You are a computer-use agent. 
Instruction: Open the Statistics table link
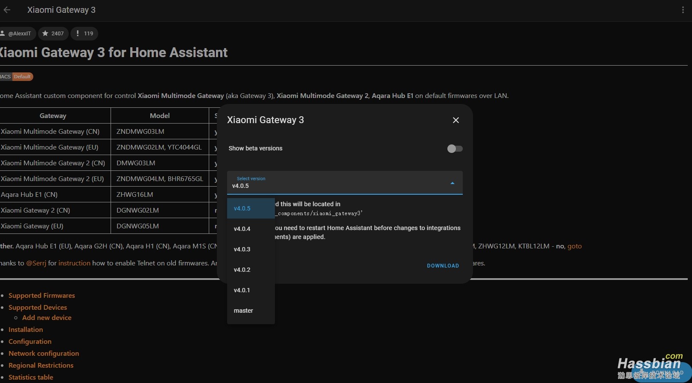coord(31,377)
